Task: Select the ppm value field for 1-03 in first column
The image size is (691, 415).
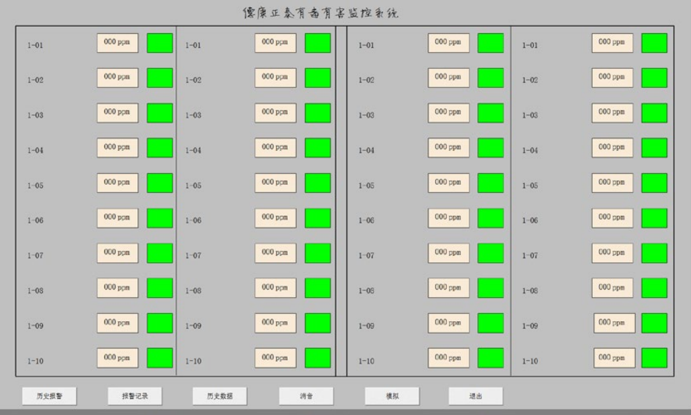Action: pyautogui.click(x=117, y=113)
